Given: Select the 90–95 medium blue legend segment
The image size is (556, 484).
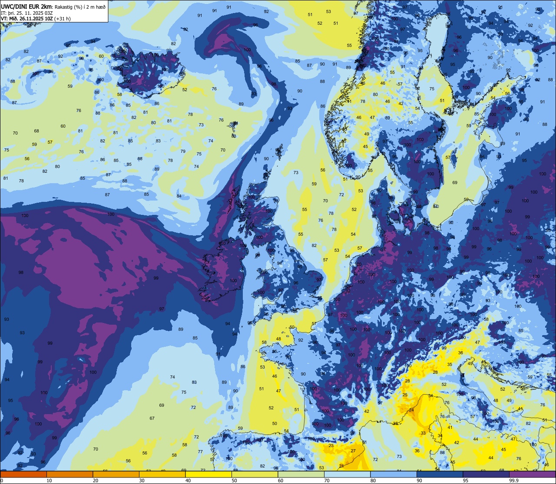Looking at the screenshot, I should [440, 474].
